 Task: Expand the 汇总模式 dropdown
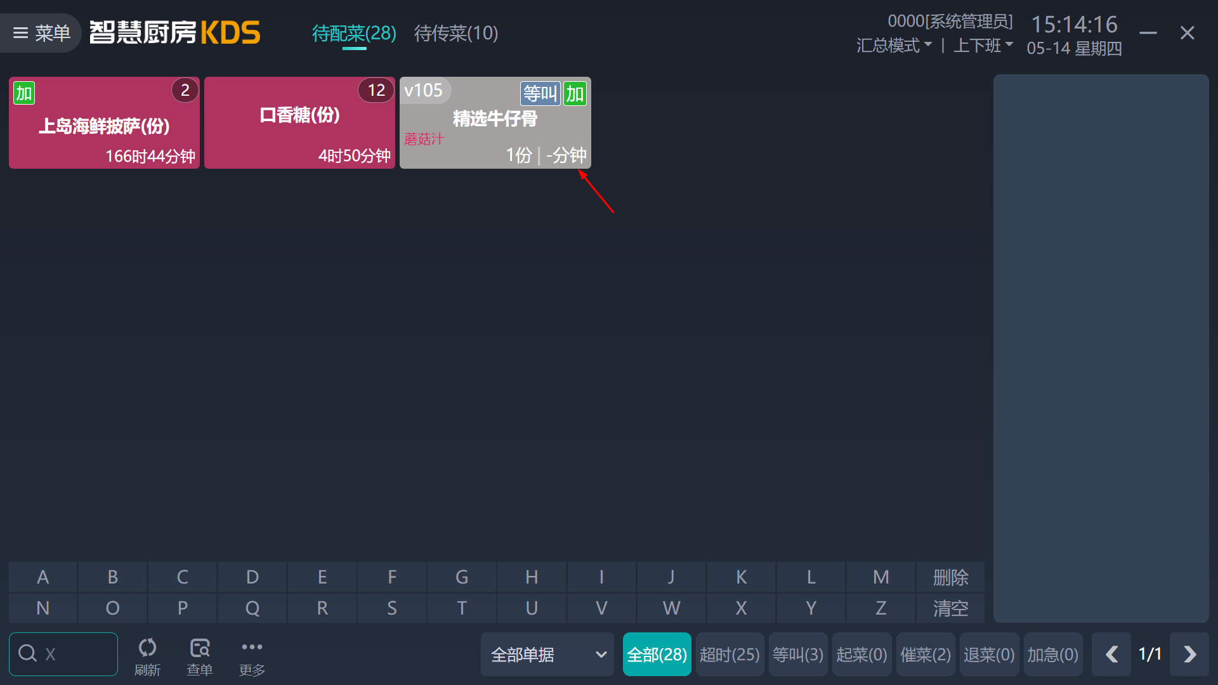pyautogui.click(x=894, y=46)
